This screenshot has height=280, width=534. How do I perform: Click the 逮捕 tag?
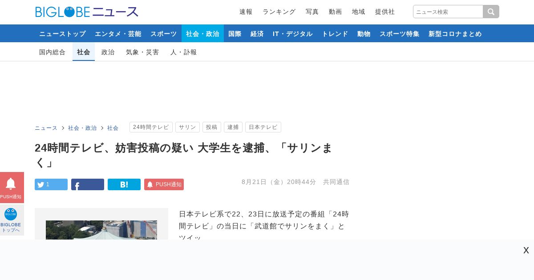tap(233, 127)
